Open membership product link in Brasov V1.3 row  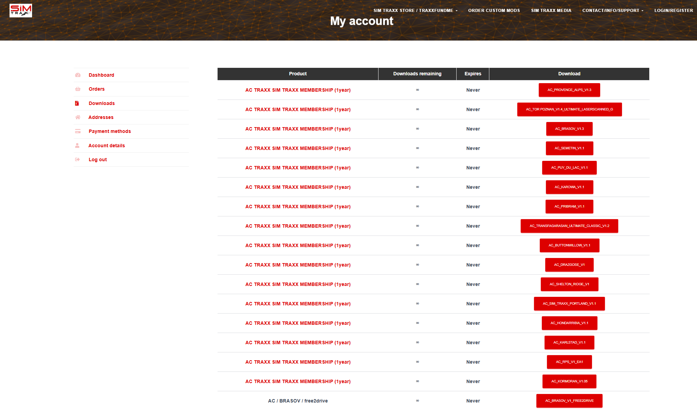click(298, 129)
